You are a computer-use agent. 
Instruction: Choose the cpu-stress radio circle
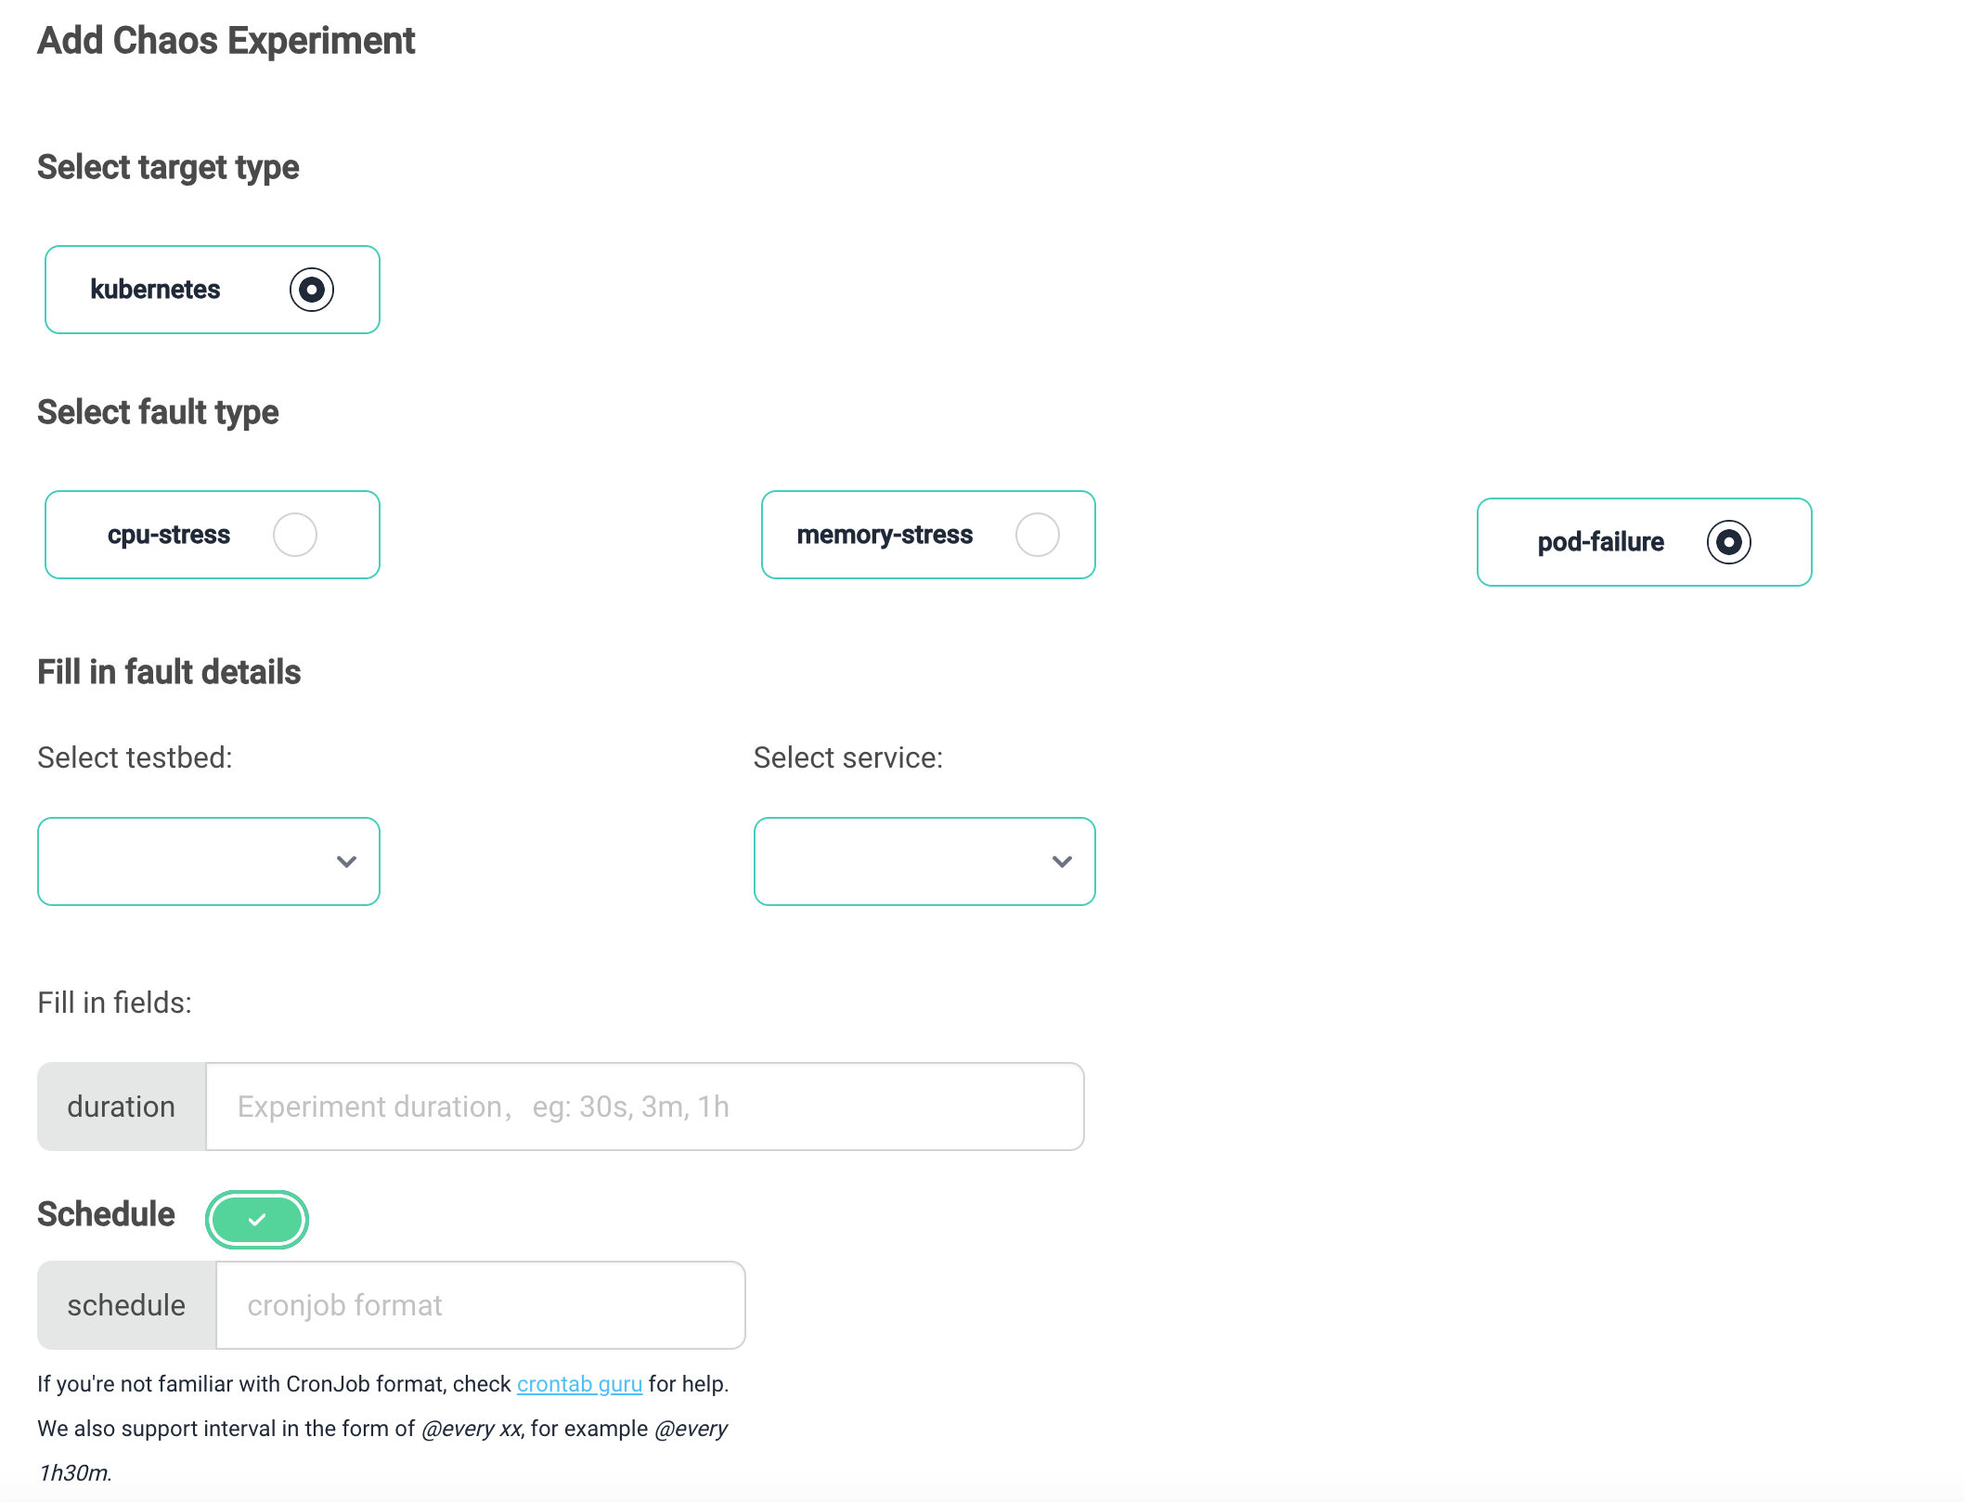click(295, 535)
